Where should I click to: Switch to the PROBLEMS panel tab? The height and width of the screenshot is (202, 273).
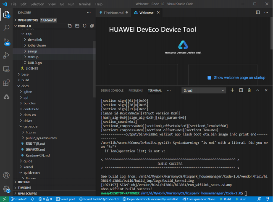136,90
